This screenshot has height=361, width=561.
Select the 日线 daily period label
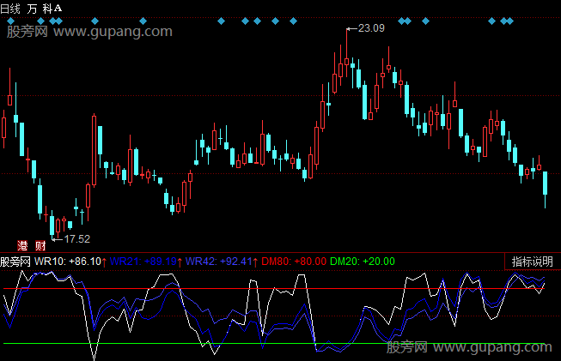coord(11,8)
